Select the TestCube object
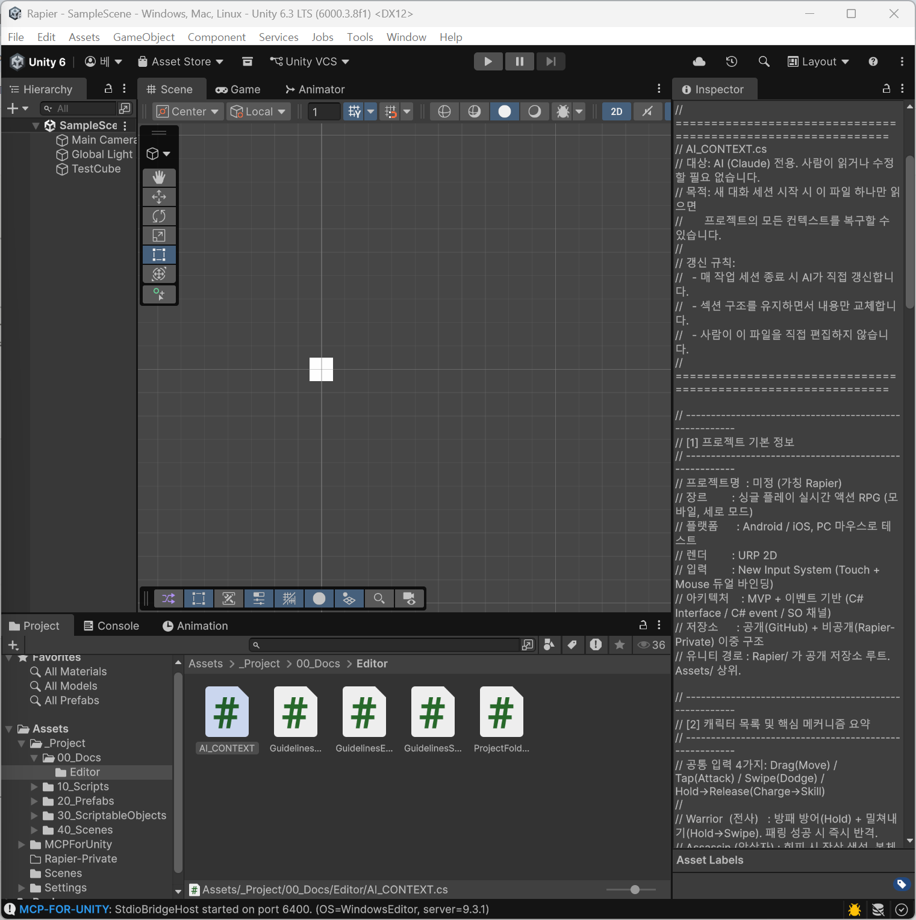This screenshot has width=916, height=920. (96, 169)
